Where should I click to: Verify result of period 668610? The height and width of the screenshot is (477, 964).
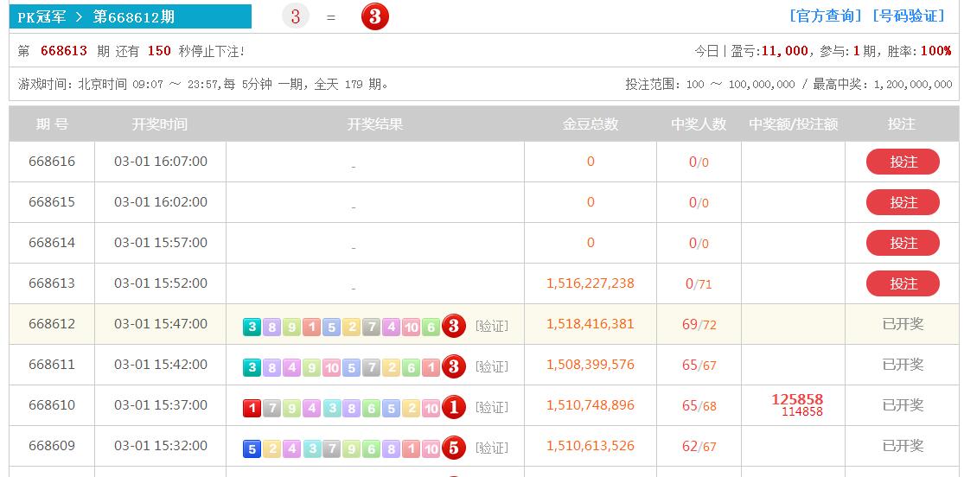[492, 407]
